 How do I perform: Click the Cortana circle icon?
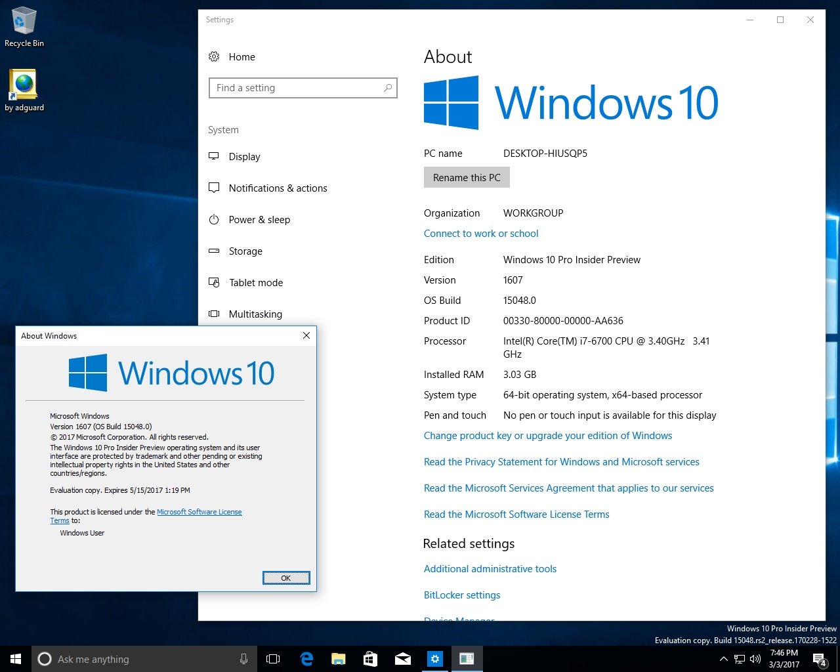[x=45, y=659]
